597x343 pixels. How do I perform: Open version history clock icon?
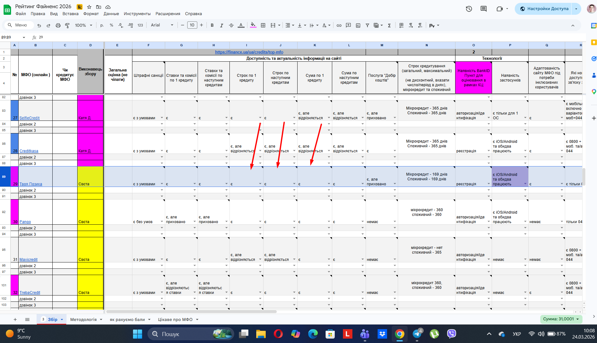469,9
